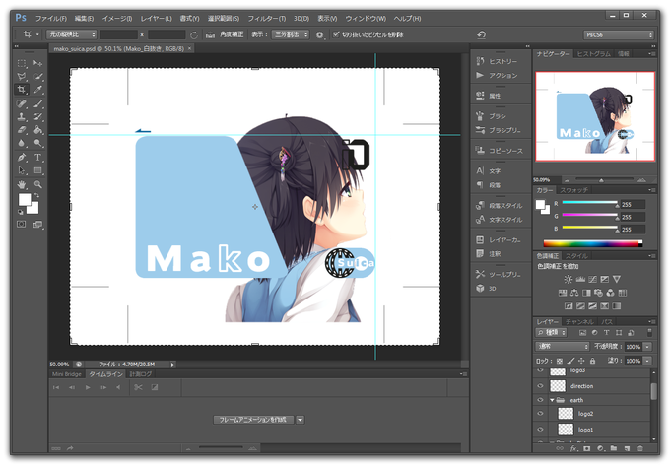The height and width of the screenshot is (465, 670).
Task: Open the PsCS6 workspace dropdown
Action: [619, 35]
